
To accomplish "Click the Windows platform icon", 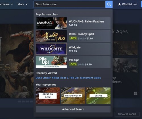I will (x=136, y=93).
